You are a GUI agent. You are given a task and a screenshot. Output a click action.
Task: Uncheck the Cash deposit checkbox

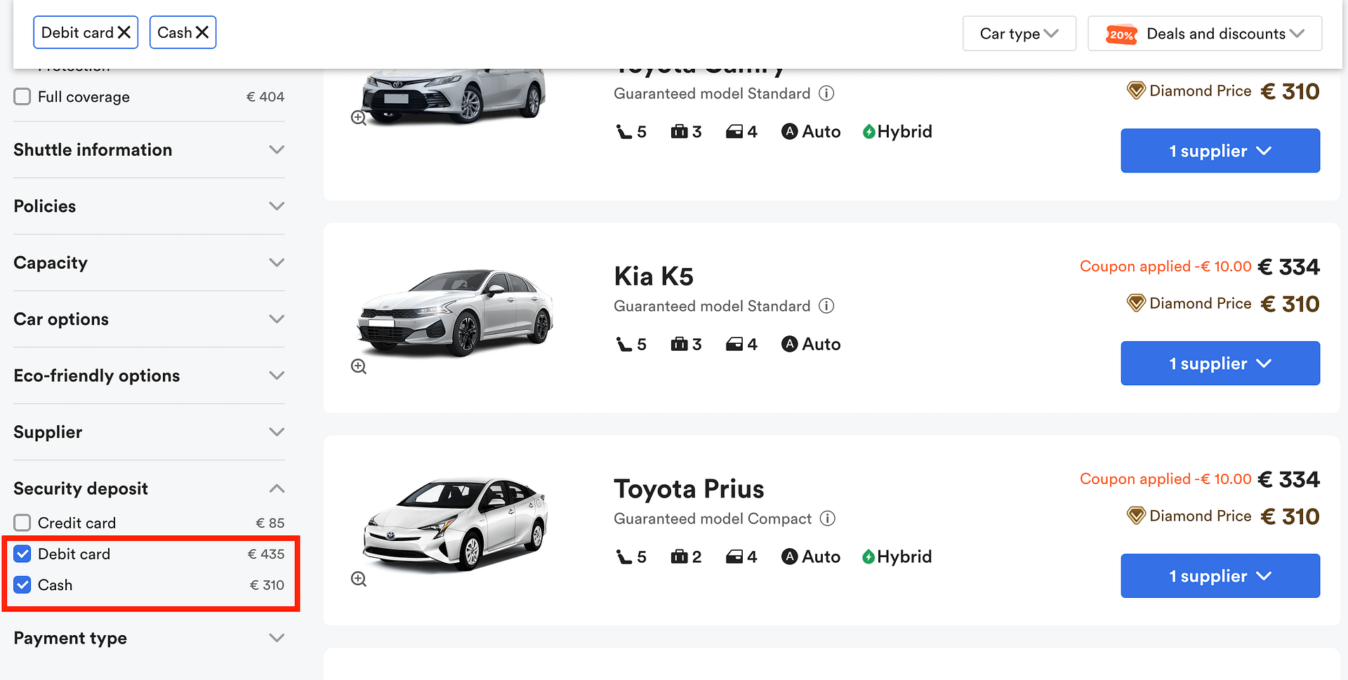tap(22, 585)
